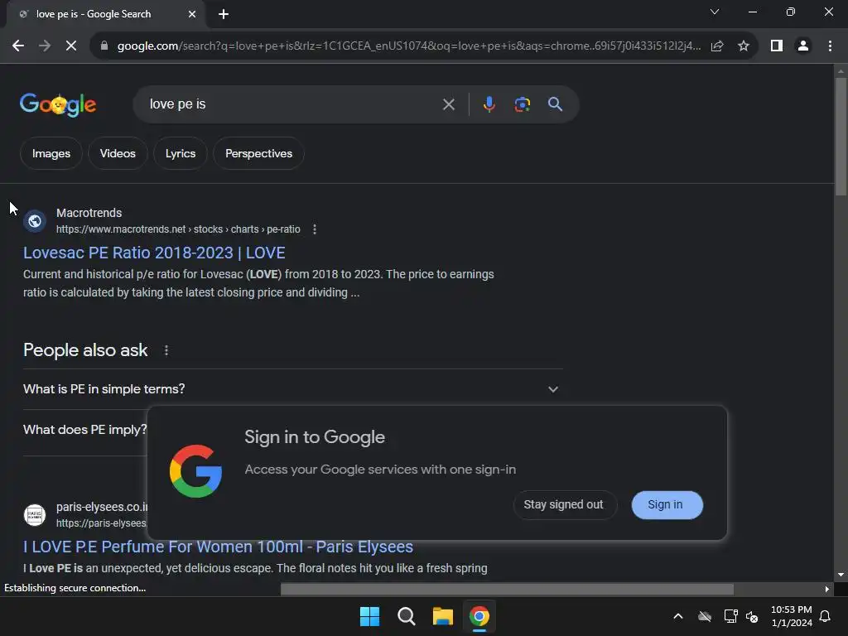Open the tab search dropdown

tap(715, 12)
